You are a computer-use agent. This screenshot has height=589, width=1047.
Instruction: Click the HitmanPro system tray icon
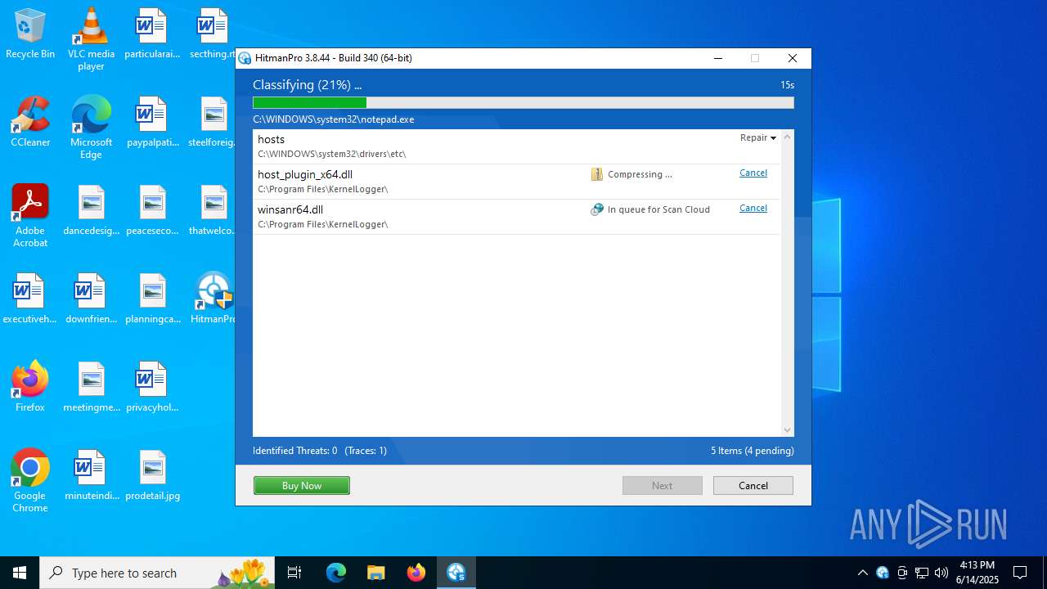tap(883, 573)
